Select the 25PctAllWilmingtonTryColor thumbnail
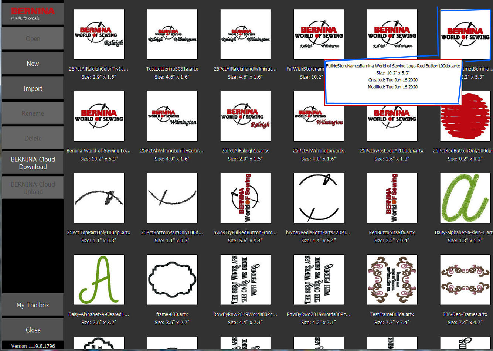The width and height of the screenshot is (493, 351). click(172, 116)
